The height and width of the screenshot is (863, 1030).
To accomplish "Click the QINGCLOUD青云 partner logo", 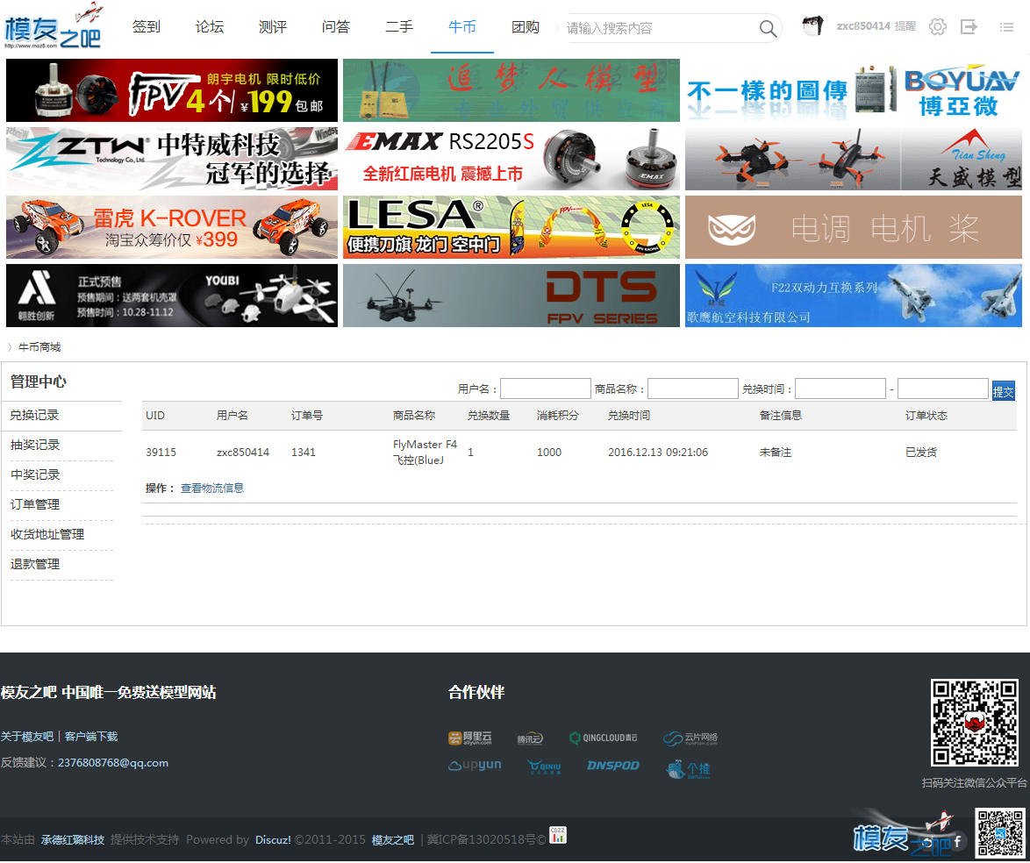I will tap(603, 738).
